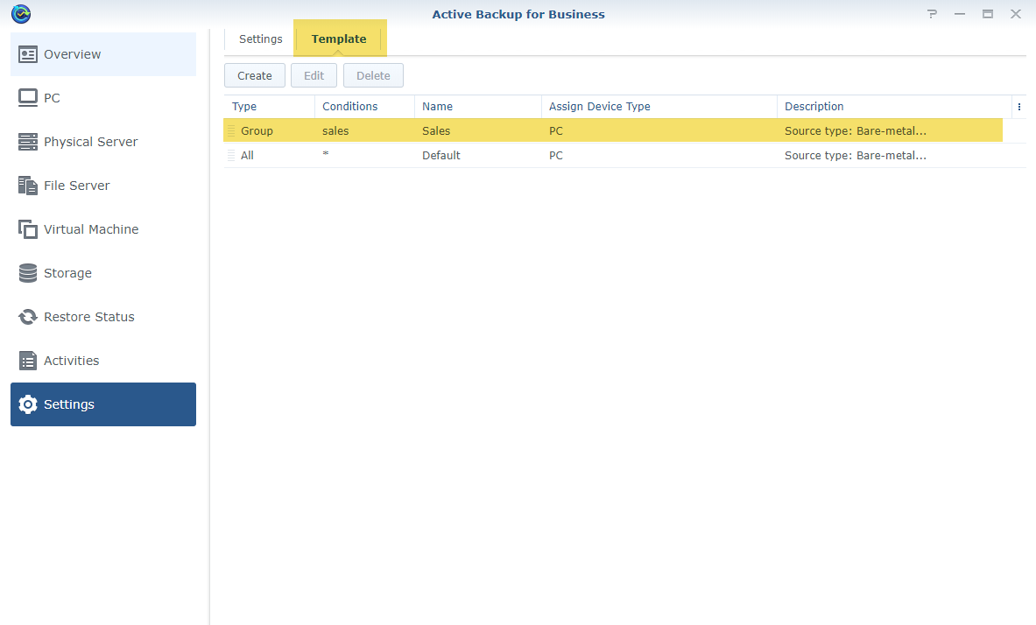Click description of the Sales template
1036x625 pixels.
(856, 130)
